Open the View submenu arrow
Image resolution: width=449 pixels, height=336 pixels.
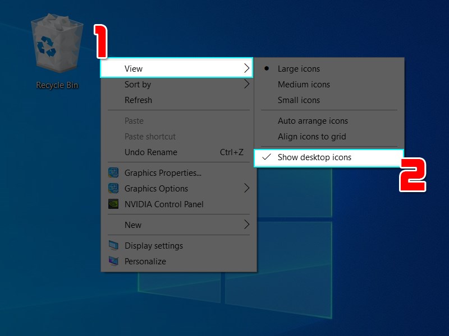pos(247,68)
